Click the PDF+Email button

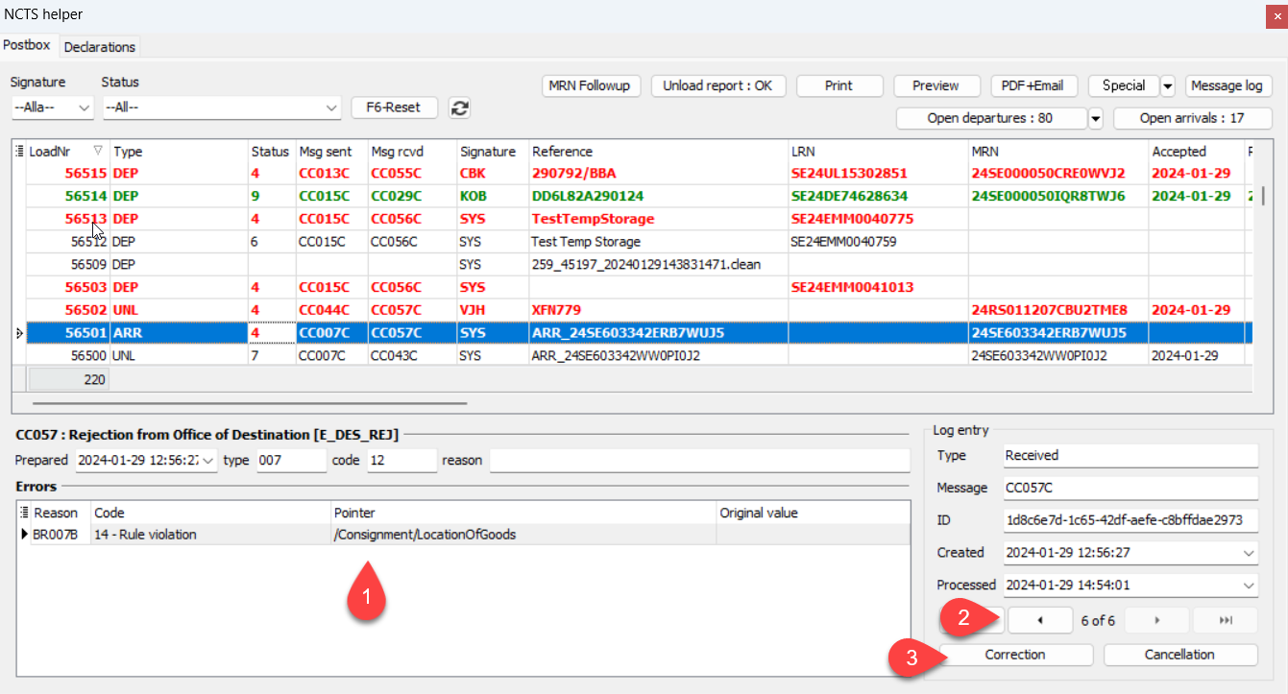(1033, 85)
